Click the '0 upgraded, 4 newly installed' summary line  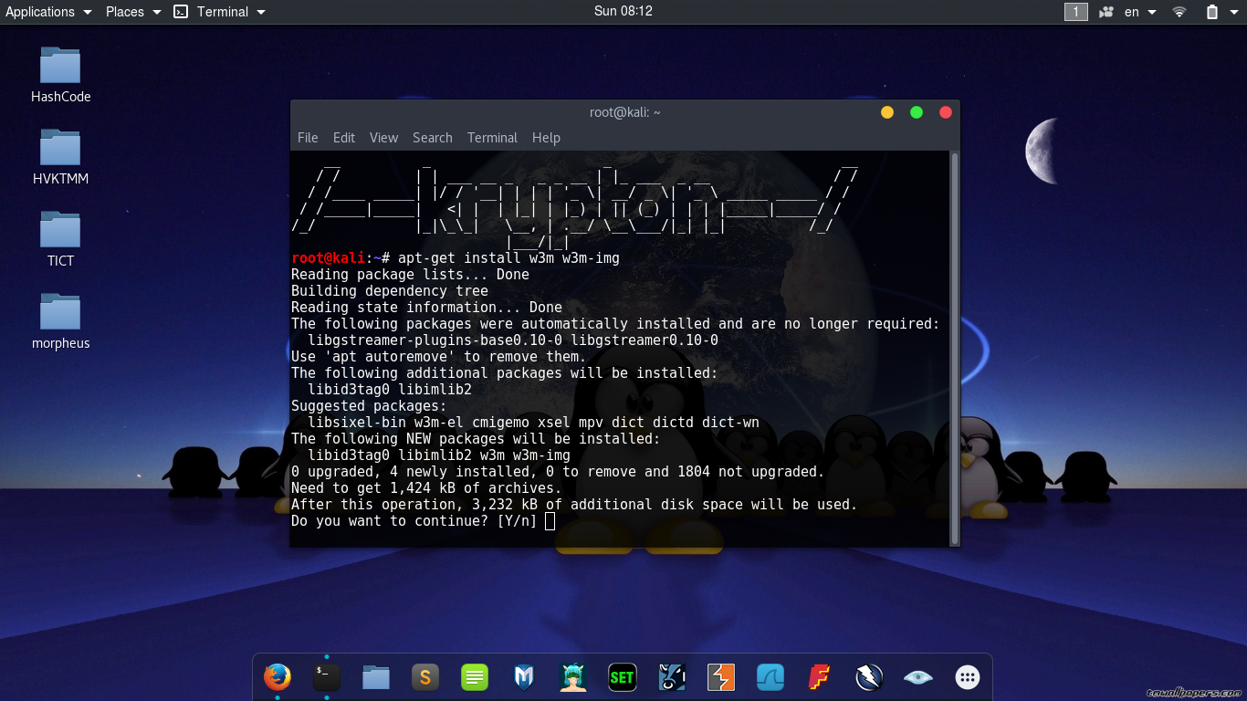coord(558,472)
